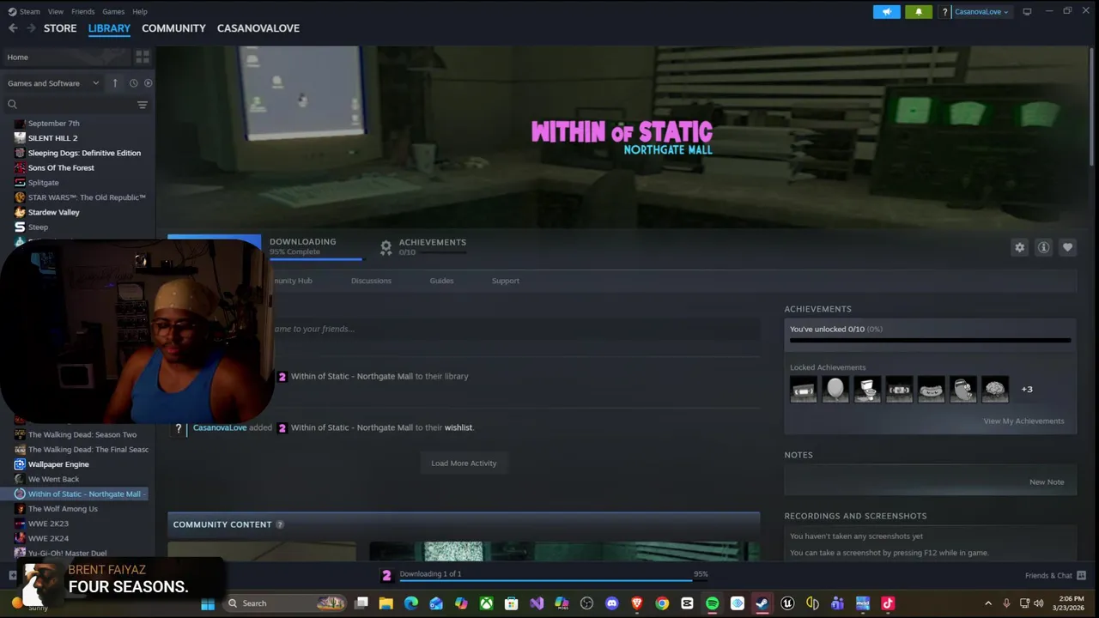Open Spotify from the taskbar
The height and width of the screenshot is (618, 1099).
click(x=712, y=603)
